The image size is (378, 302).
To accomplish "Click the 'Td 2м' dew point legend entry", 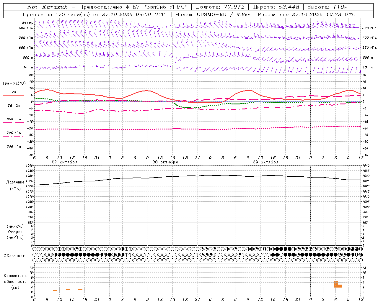I will point(14,106).
